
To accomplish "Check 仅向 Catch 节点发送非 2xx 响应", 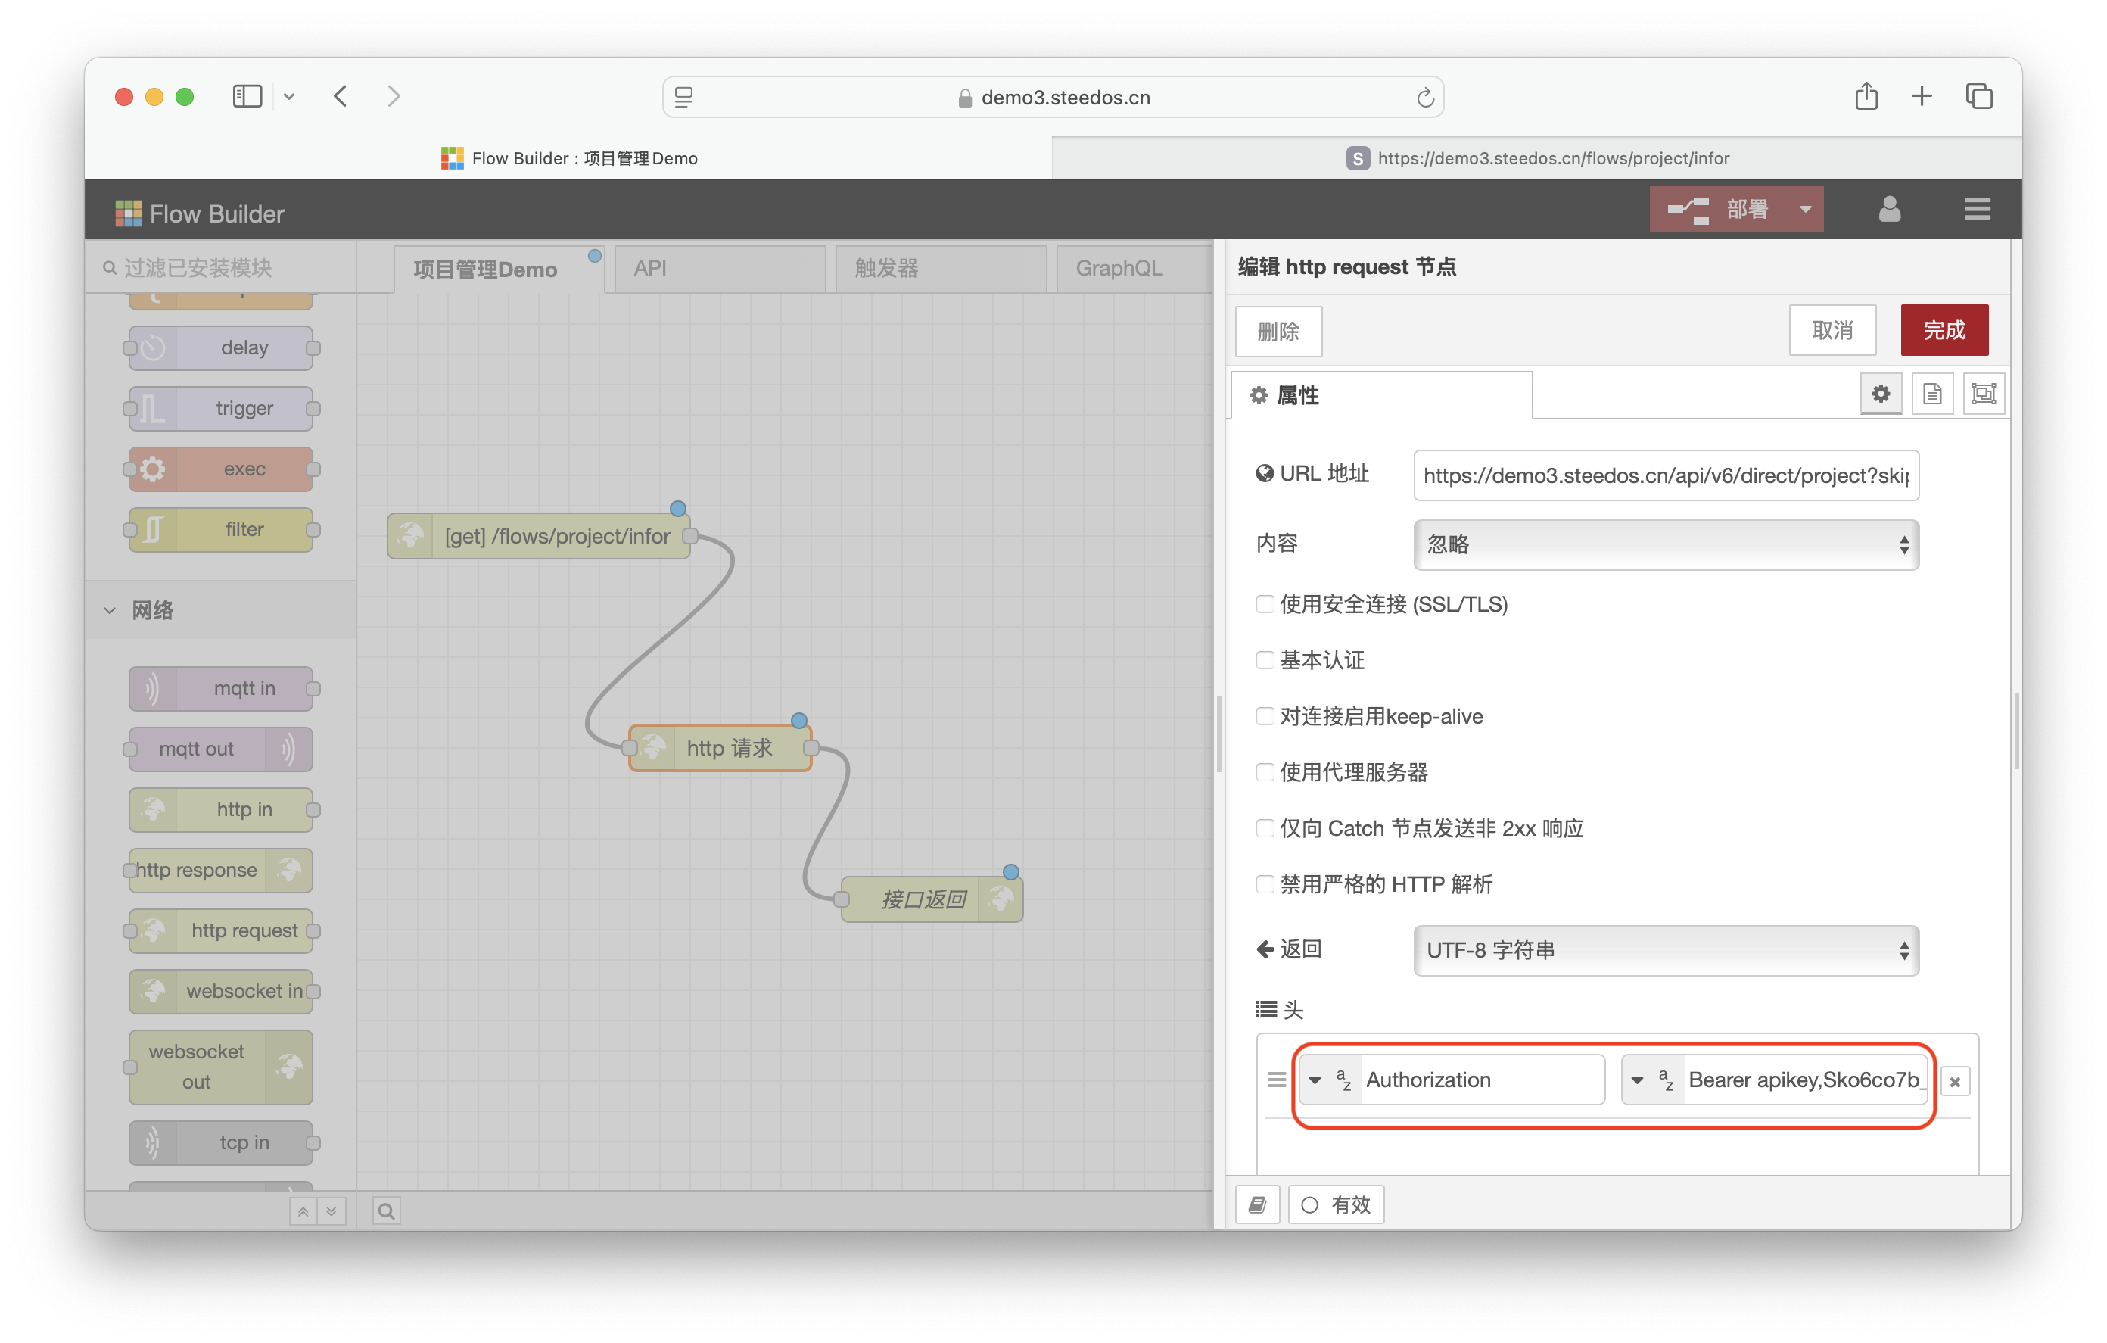I will pos(1265,827).
